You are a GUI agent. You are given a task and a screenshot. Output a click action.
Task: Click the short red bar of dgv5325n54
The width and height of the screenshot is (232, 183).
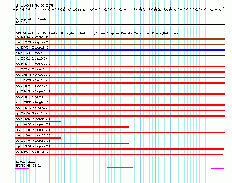tap(38, 121)
